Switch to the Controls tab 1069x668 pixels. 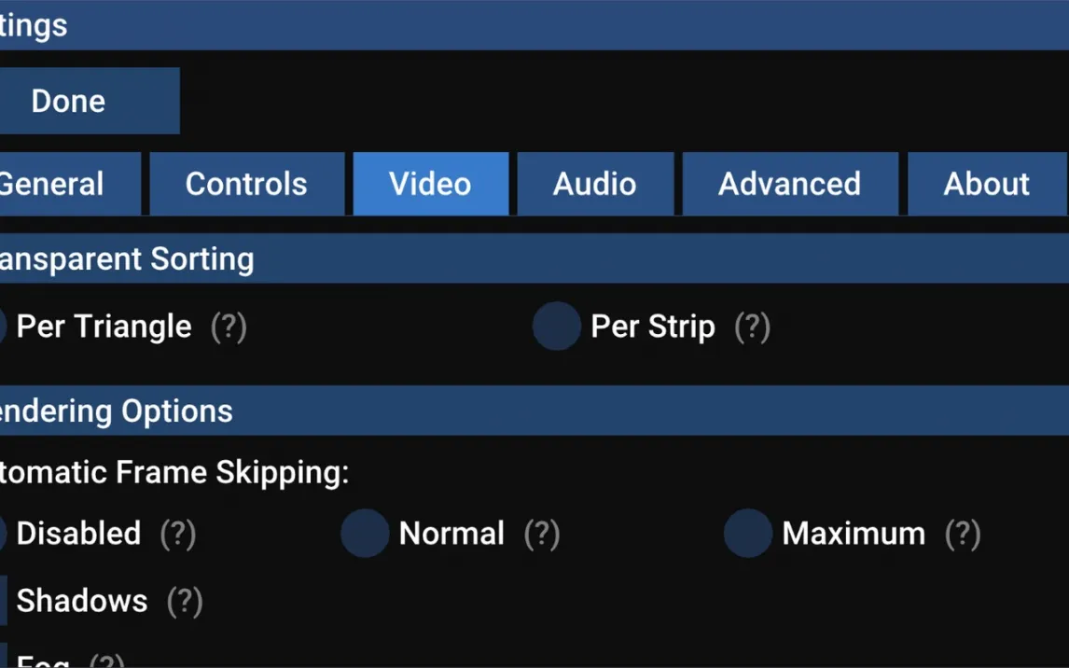click(x=247, y=184)
